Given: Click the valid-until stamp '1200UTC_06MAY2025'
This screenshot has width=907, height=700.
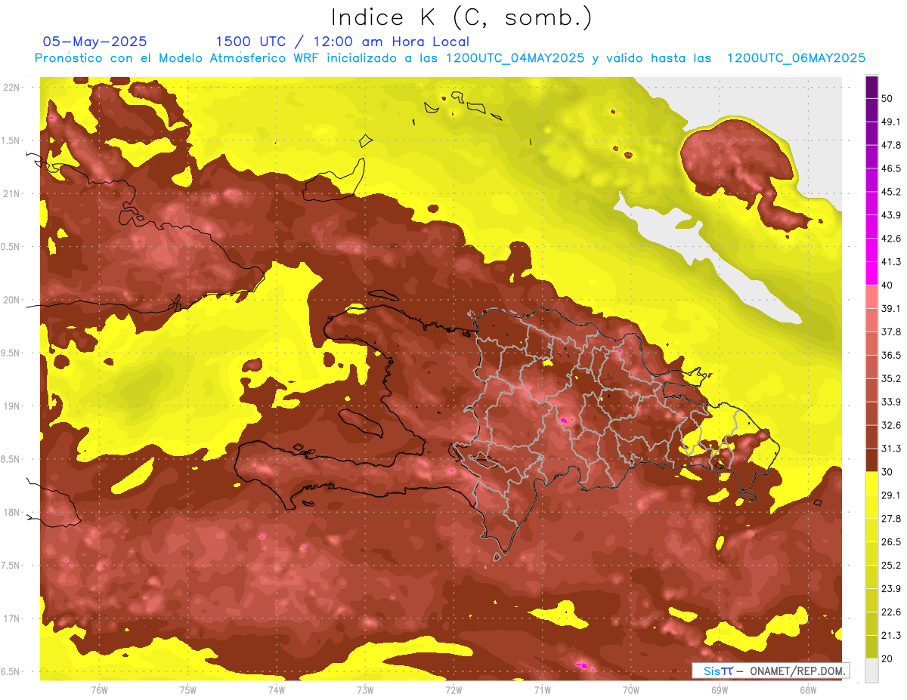Looking at the screenshot, I should (x=796, y=58).
